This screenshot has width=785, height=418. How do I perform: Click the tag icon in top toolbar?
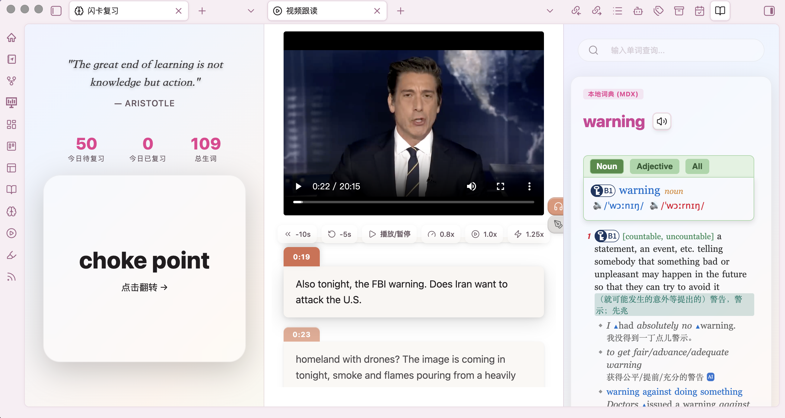[x=659, y=11]
